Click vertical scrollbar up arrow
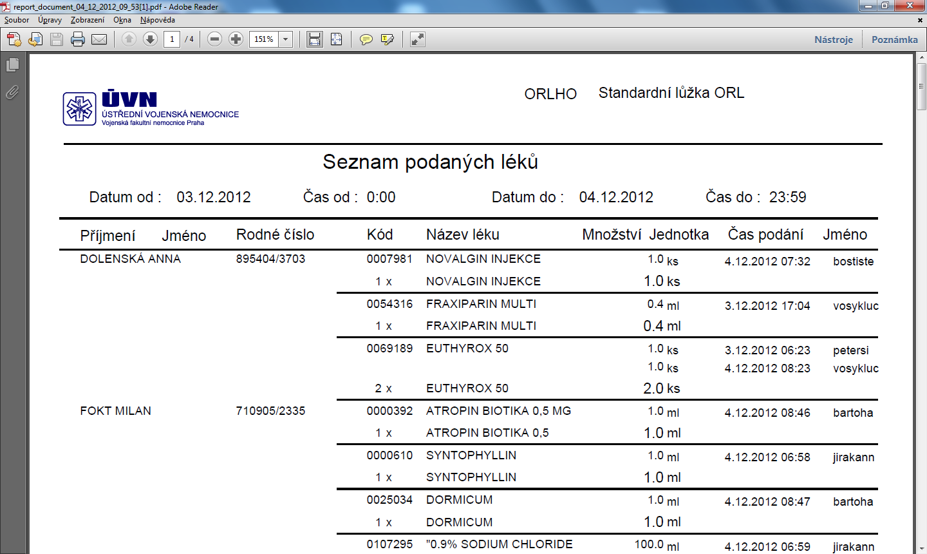The height and width of the screenshot is (554, 927). point(921,59)
